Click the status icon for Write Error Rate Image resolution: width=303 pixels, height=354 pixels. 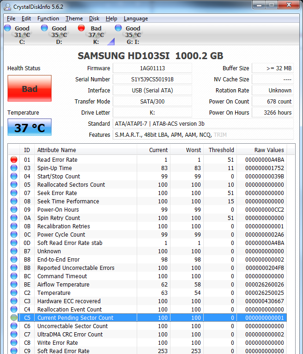click(x=14, y=342)
